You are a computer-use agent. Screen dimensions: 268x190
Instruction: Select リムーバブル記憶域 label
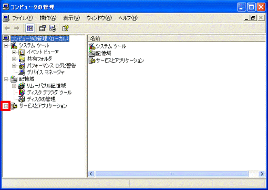[46, 86]
